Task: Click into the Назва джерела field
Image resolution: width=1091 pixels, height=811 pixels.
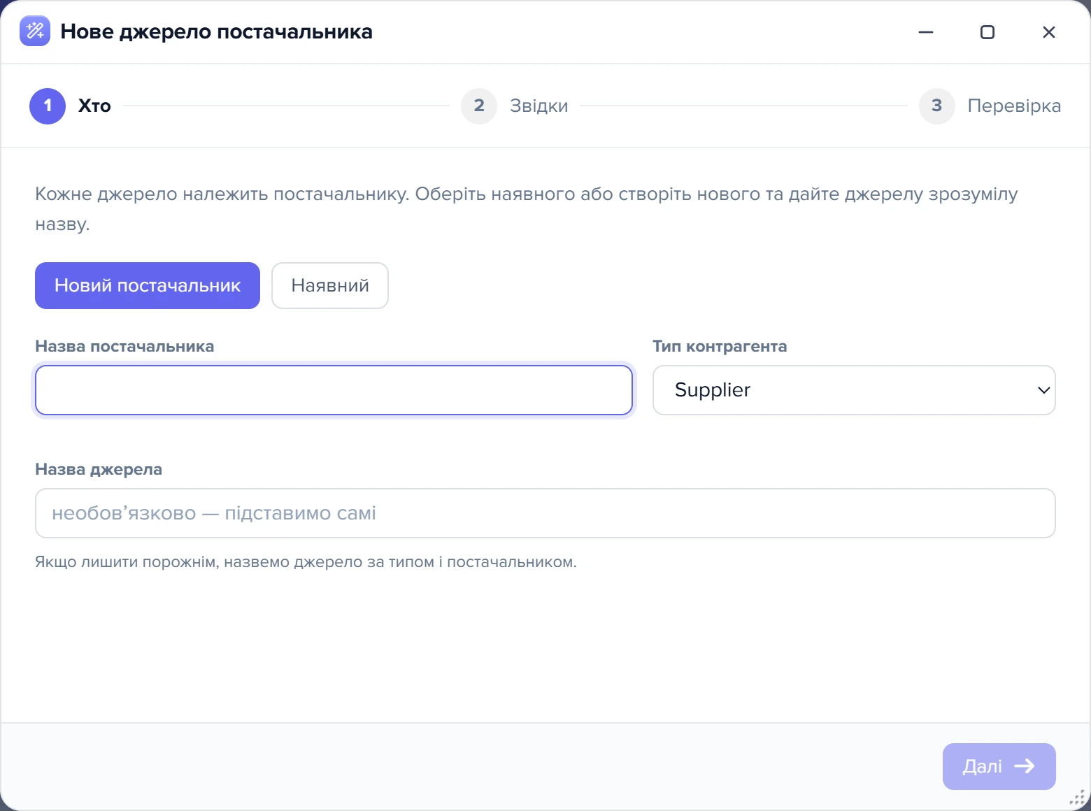Action: point(545,513)
